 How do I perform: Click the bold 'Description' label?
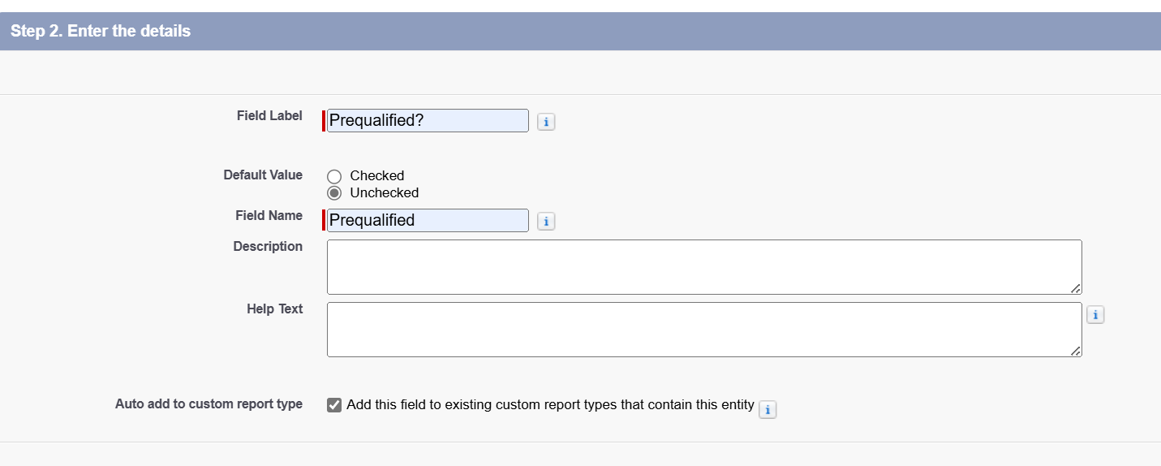click(x=268, y=246)
